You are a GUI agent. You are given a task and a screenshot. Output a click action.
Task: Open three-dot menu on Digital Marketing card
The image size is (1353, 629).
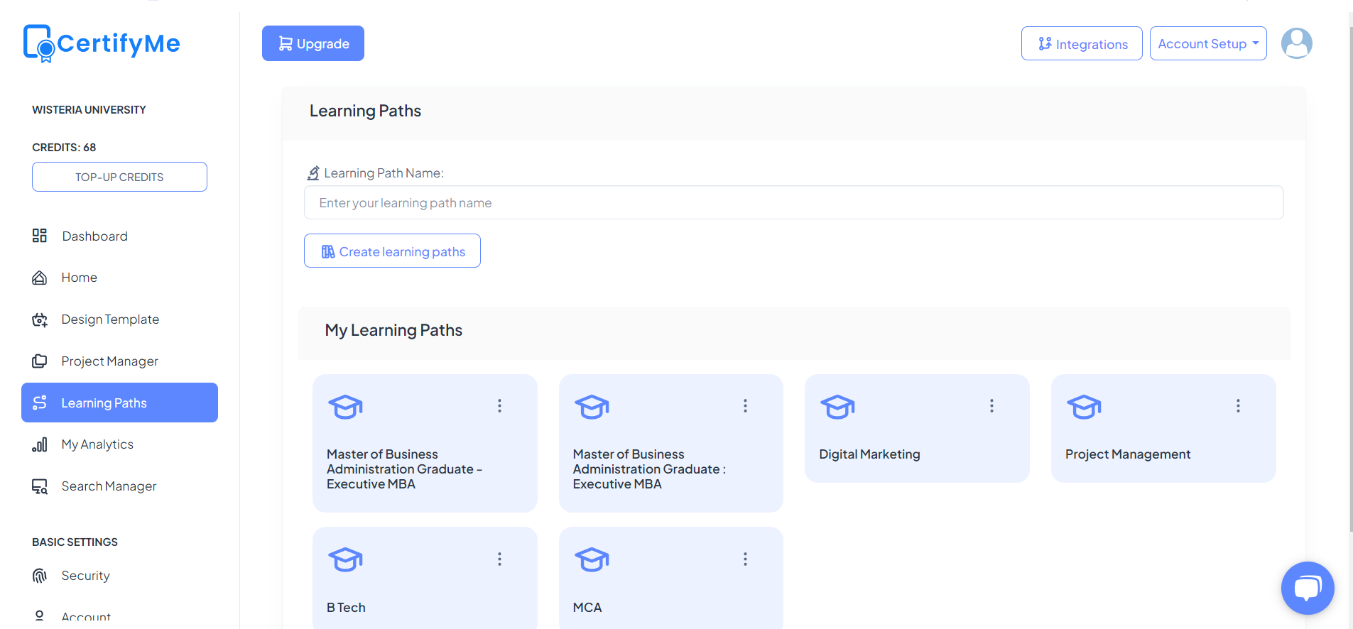(x=991, y=405)
